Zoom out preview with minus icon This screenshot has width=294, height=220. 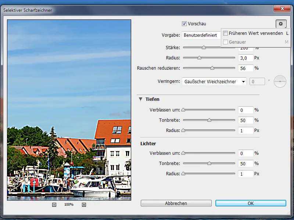coord(54,205)
